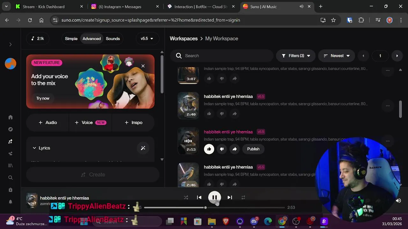The width and height of the screenshot is (408, 229).
Task: Open the lyrics magic wand generator
Action: click(143, 148)
